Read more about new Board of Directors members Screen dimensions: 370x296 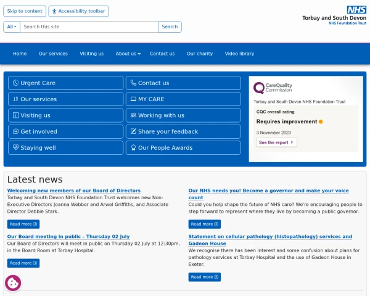pyautogui.click(x=23, y=224)
